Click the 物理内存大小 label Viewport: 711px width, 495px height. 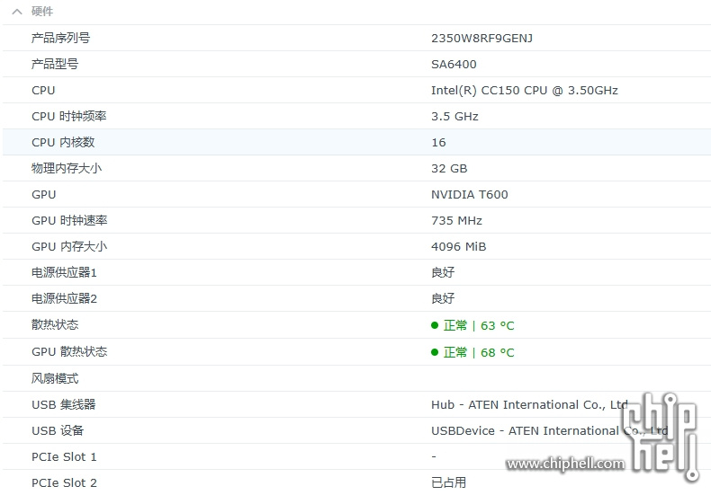(x=67, y=168)
